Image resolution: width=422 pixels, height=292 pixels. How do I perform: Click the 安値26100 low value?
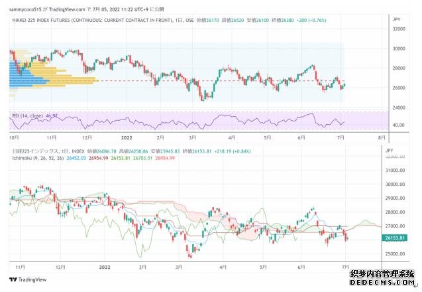[x=258, y=20]
